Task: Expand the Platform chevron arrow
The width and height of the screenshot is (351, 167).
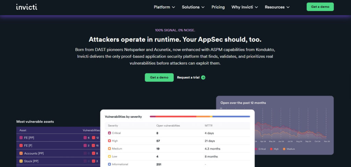Action: (x=173, y=7)
